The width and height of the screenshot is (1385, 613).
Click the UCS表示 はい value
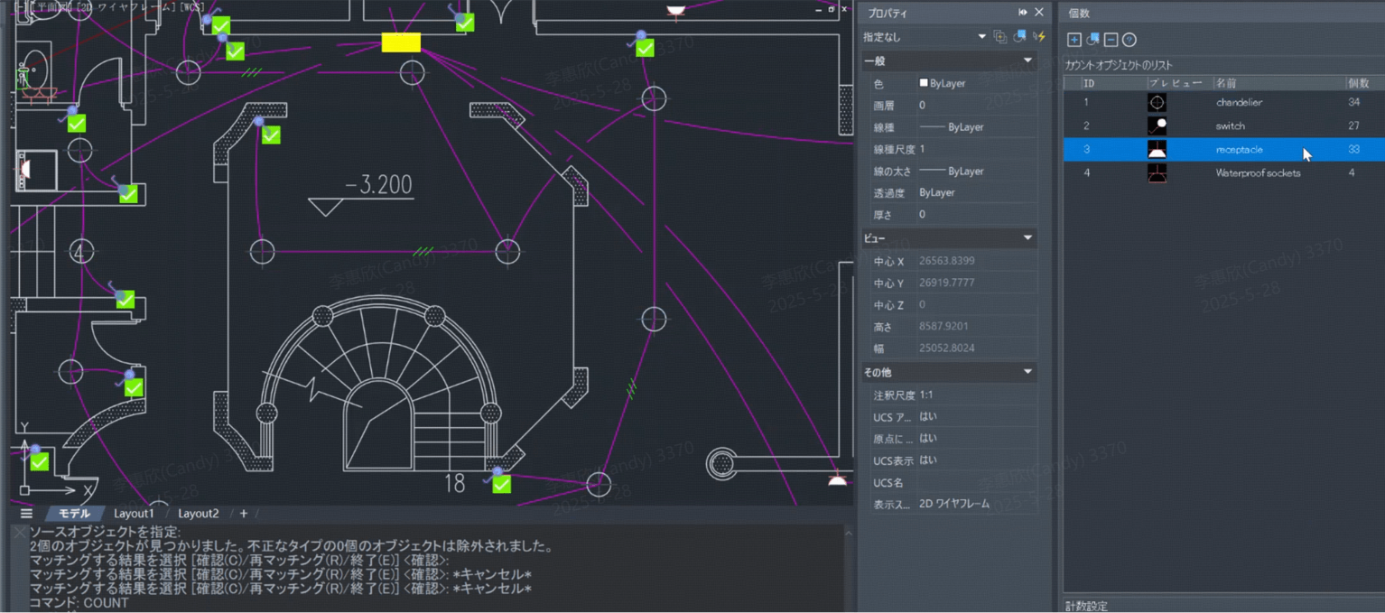tap(928, 460)
